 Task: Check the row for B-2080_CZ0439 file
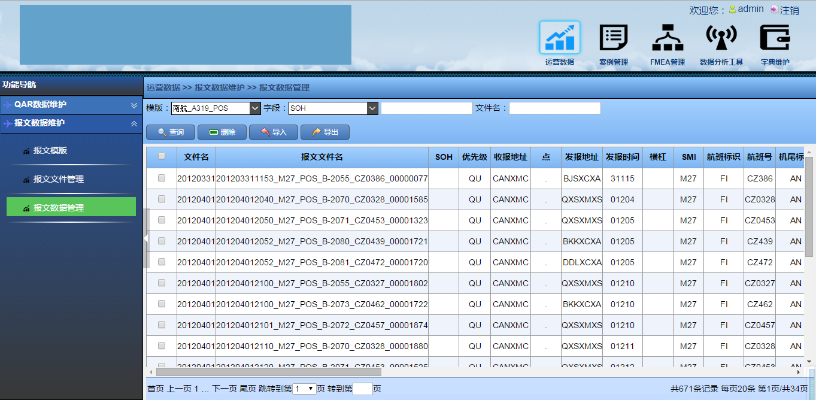pos(162,241)
